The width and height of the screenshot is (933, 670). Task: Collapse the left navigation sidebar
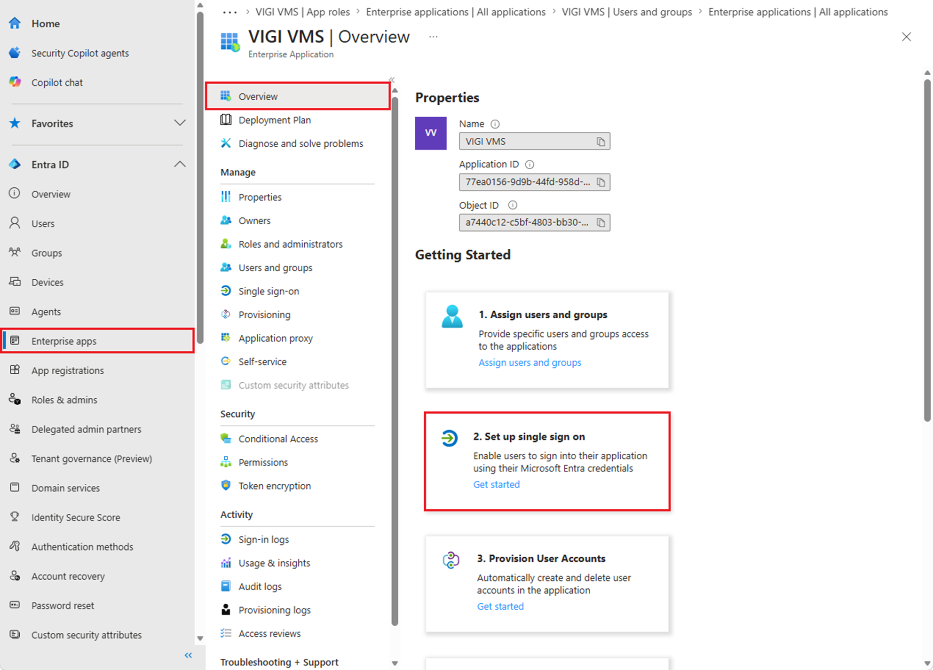[188, 655]
